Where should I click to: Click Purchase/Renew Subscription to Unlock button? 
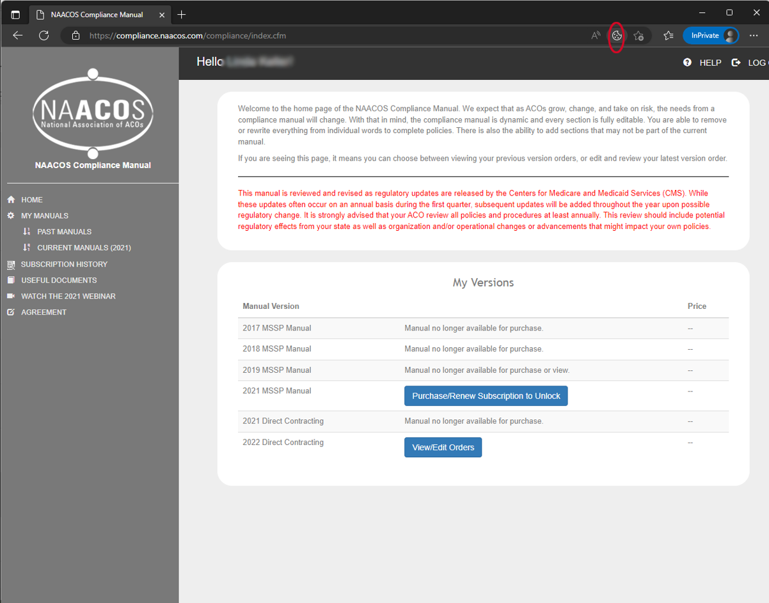click(486, 396)
